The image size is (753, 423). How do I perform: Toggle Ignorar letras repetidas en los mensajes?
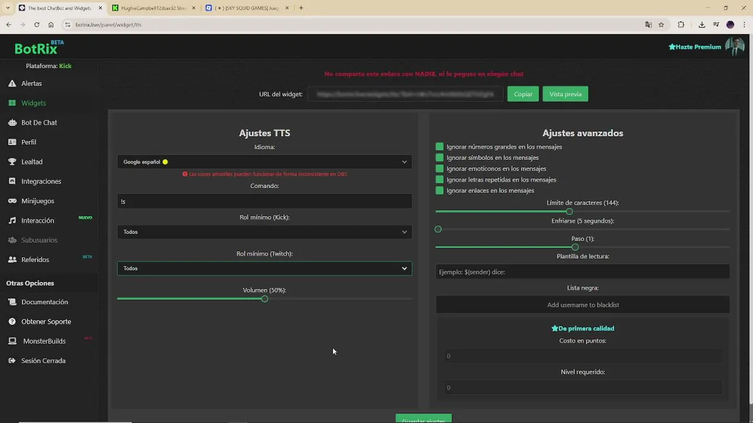click(x=439, y=179)
